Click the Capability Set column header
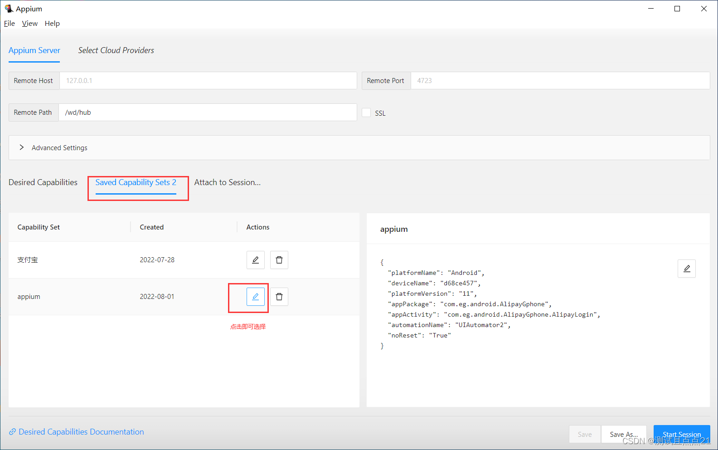Viewport: 718px width, 450px height. point(39,227)
